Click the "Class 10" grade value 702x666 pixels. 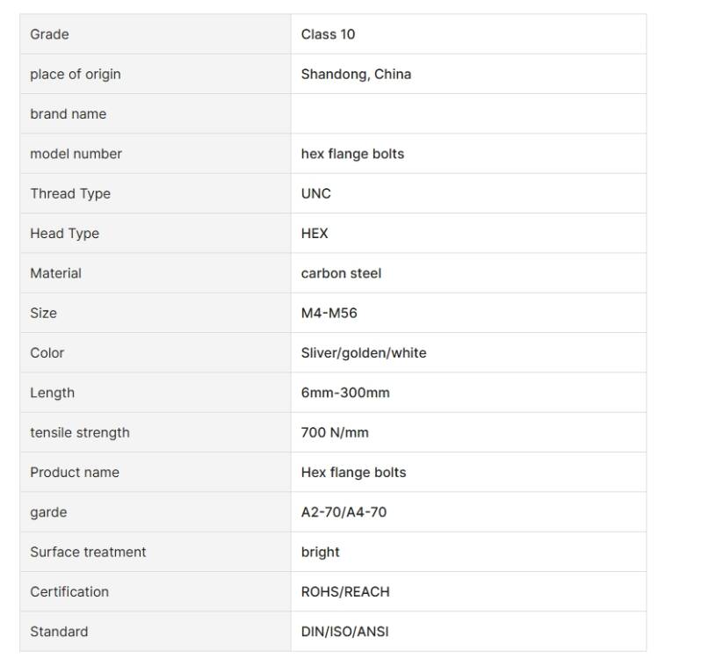coord(328,34)
